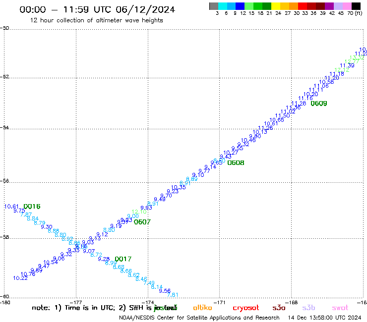Viewport: 367px width, 322px height.
Task: Click the wave height value 9.93
Action: pyautogui.click(x=146, y=208)
